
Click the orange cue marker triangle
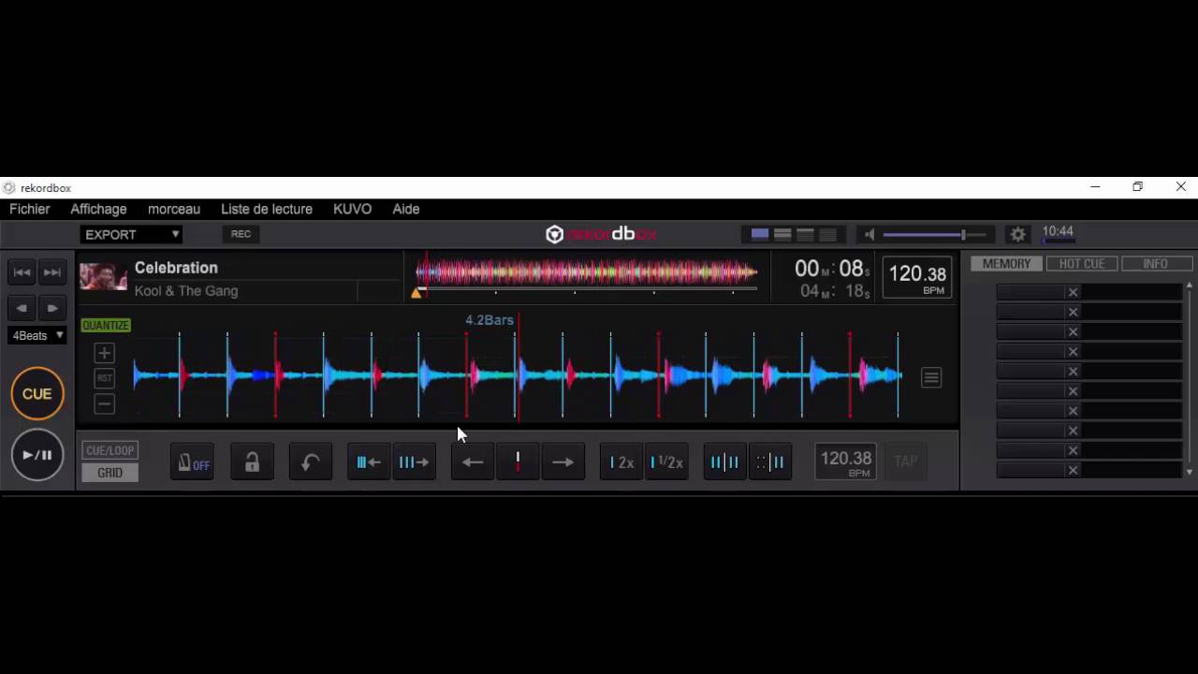[x=416, y=293]
